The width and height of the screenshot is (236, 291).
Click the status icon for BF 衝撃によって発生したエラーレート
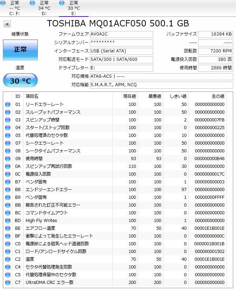tap(8, 236)
